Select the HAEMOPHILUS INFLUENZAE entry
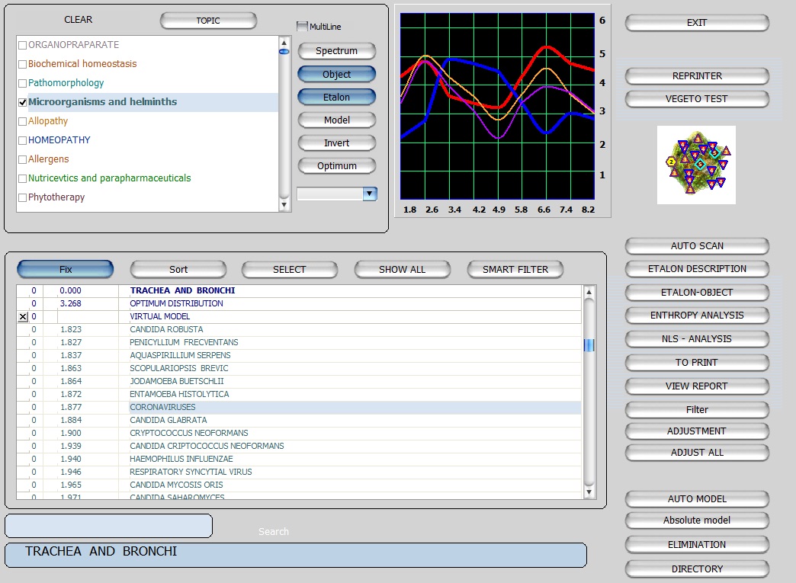 pyautogui.click(x=181, y=460)
